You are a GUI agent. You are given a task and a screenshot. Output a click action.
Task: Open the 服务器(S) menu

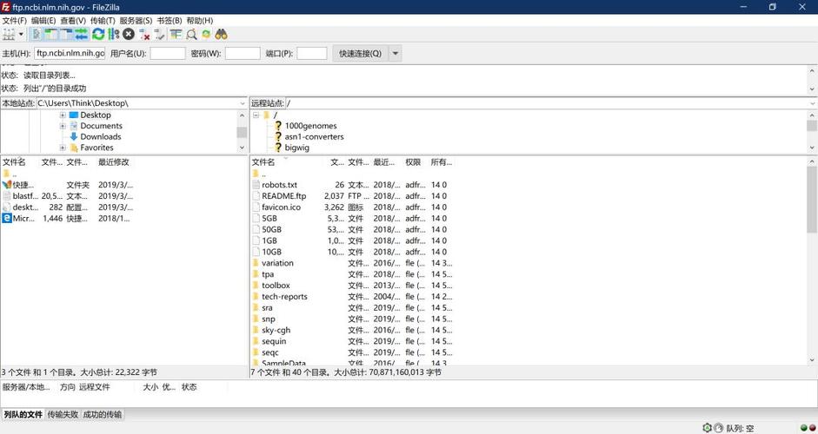click(136, 21)
